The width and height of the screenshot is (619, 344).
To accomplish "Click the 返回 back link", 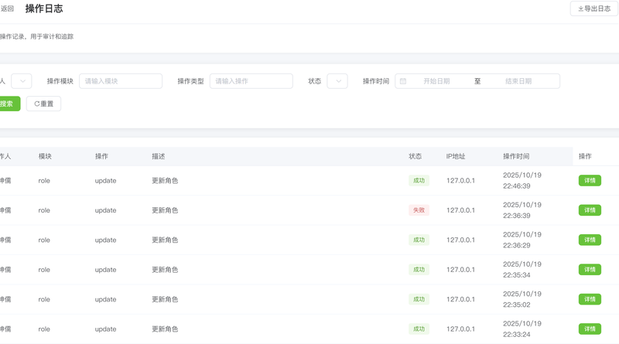I will tap(7, 9).
